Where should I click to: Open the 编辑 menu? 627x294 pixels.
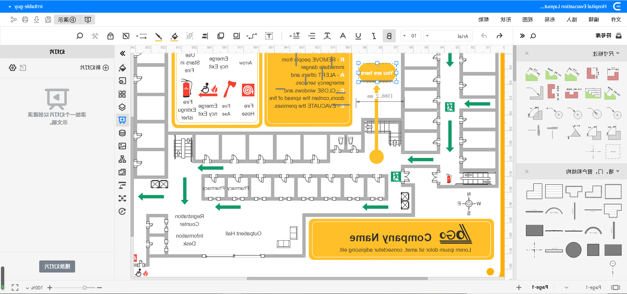[x=594, y=20]
